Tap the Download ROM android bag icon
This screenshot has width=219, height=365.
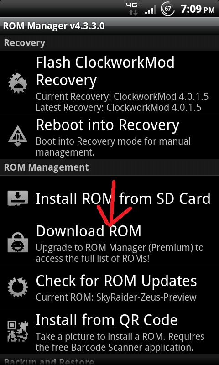point(18,242)
